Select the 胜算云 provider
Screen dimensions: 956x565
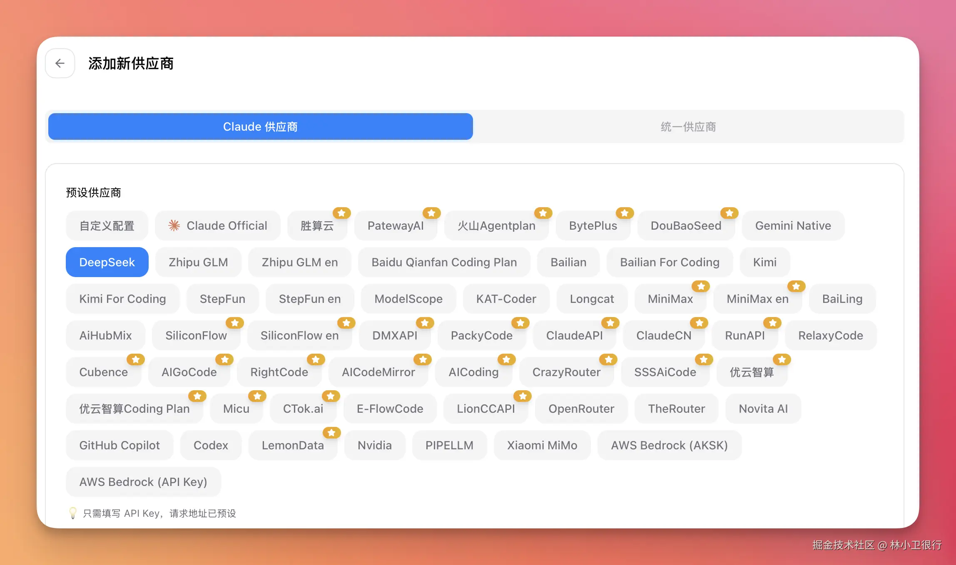[x=317, y=226]
